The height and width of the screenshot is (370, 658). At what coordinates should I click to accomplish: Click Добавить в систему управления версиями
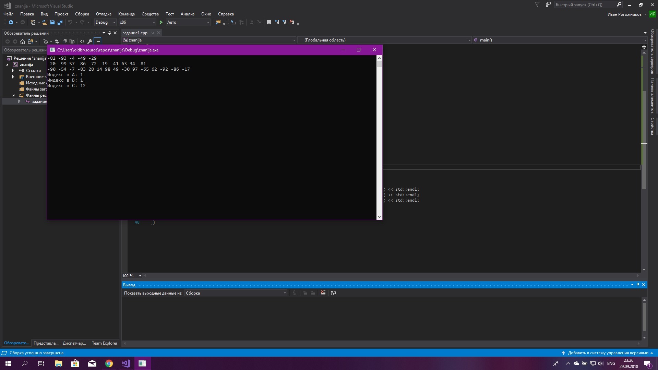608,353
